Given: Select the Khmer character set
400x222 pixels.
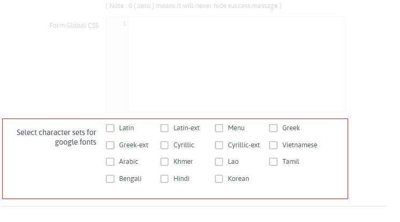Looking at the screenshot, I should click(165, 162).
